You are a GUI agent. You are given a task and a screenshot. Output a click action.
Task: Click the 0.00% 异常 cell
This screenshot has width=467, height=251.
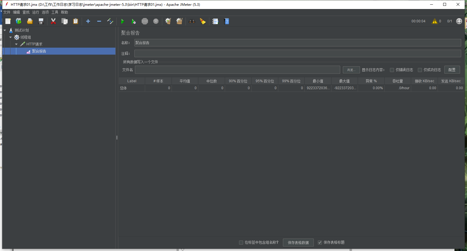pos(371,88)
